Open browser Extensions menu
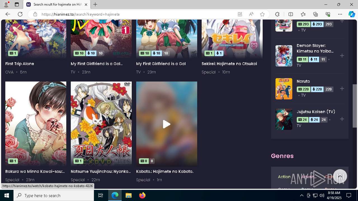 [277, 14]
